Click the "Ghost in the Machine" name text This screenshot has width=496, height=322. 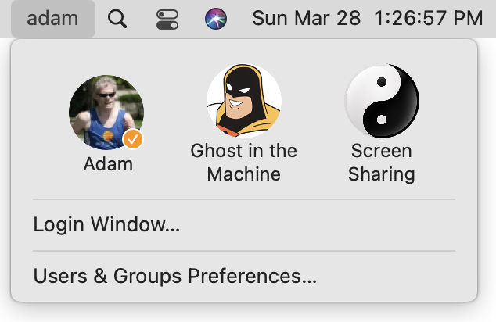[x=243, y=162]
